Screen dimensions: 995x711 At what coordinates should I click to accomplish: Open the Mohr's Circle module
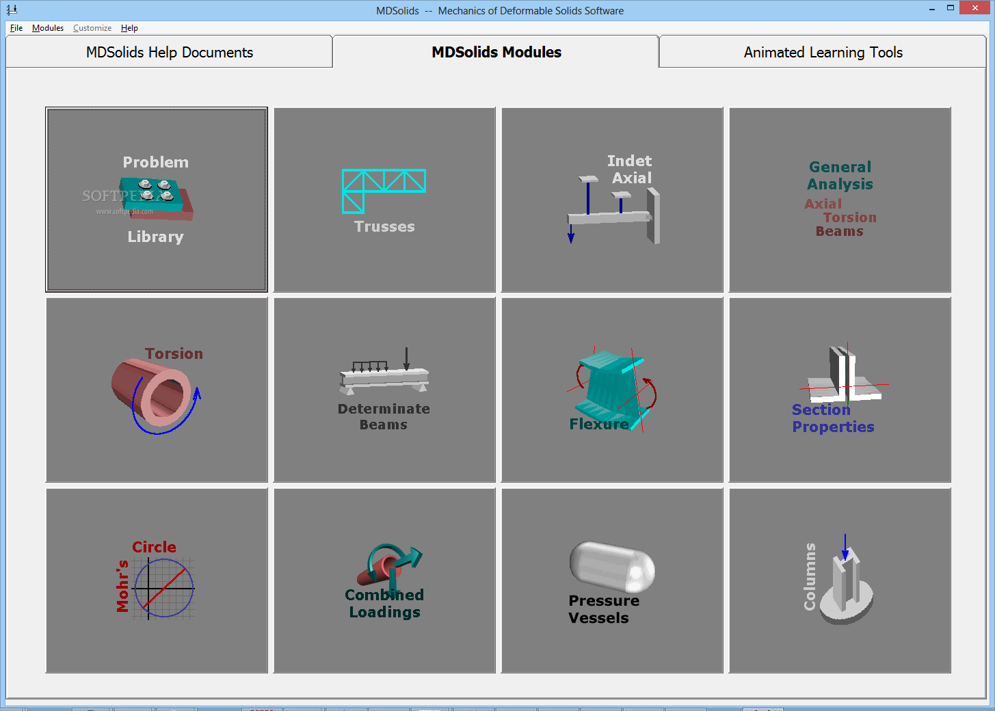157,580
